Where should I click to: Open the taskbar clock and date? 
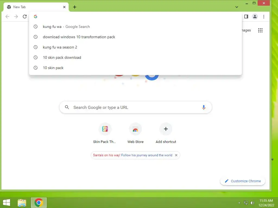tap(266, 203)
